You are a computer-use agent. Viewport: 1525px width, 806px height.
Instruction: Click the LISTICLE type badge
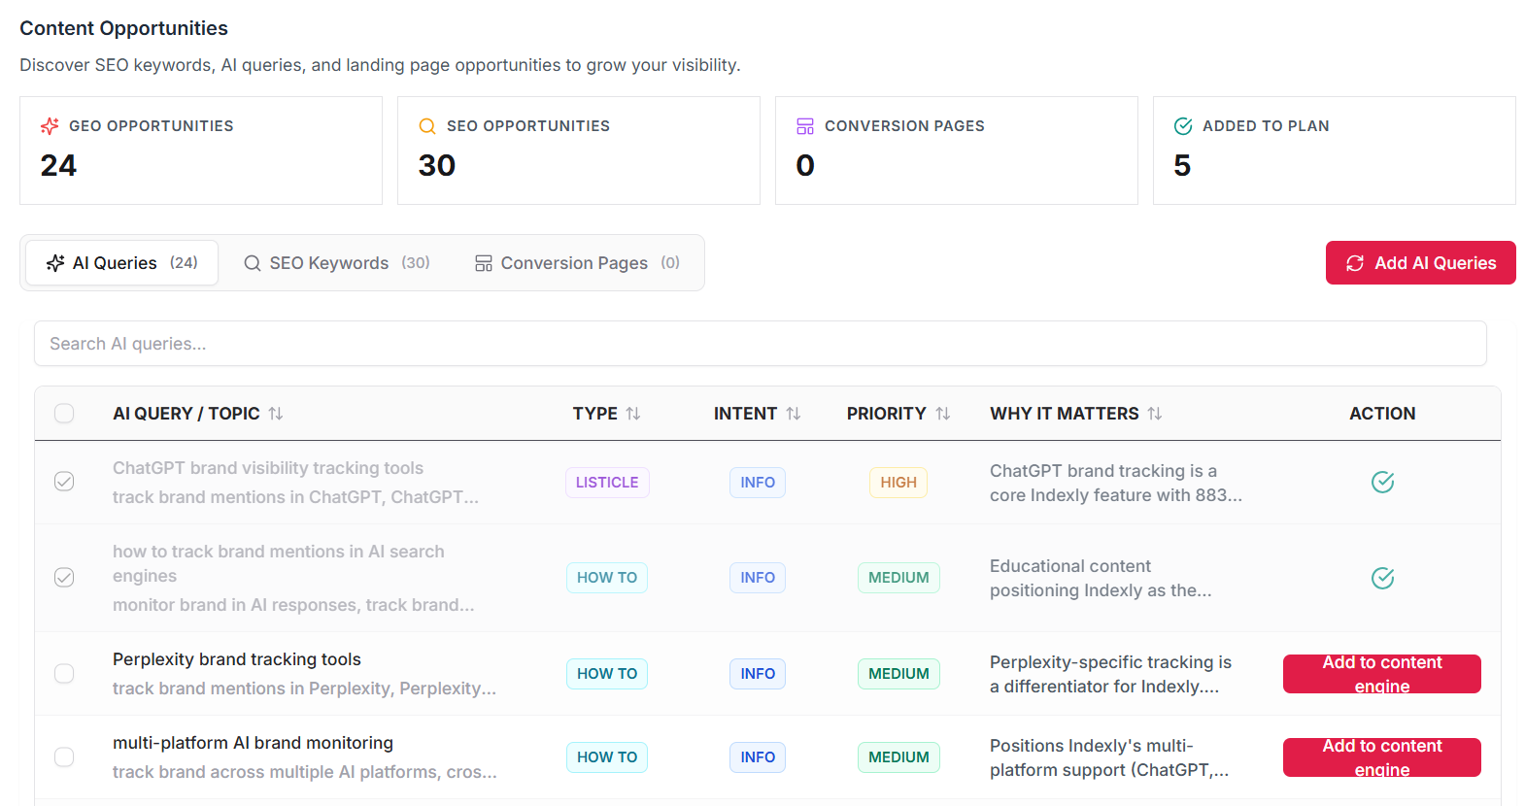point(607,483)
